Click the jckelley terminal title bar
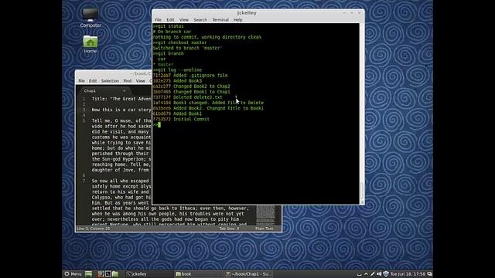Image resolution: width=495 pixels, height=278 pixels. (x=246, y=12)
